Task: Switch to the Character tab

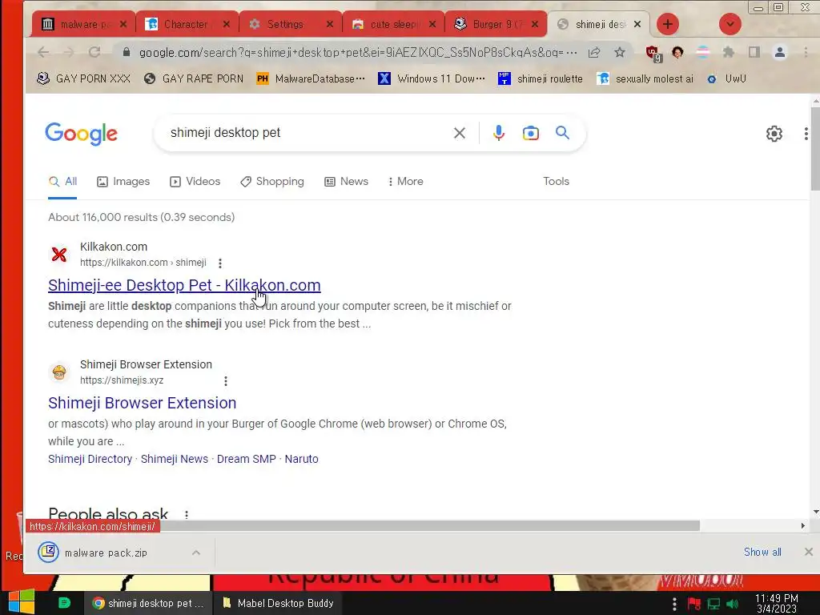Action: pyautogui.click(x=186, y=24)
